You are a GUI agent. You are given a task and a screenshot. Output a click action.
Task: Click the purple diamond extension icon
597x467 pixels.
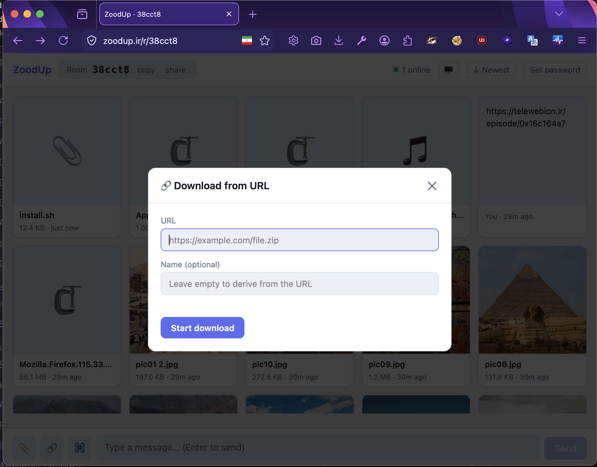tap(507, 40)
